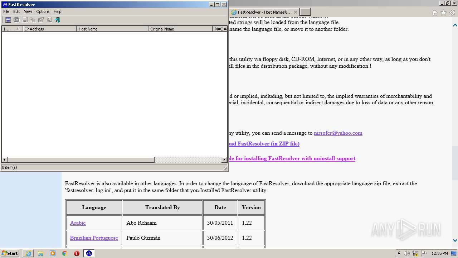Click the Properties toolbar icon
Image resolution: width=458 pixels, height=258 pixels.
[x=41, y=20]
